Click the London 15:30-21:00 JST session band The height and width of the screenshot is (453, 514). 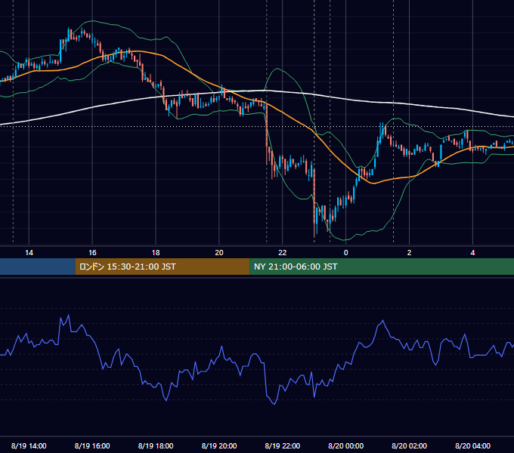click(x=163, y=267)
